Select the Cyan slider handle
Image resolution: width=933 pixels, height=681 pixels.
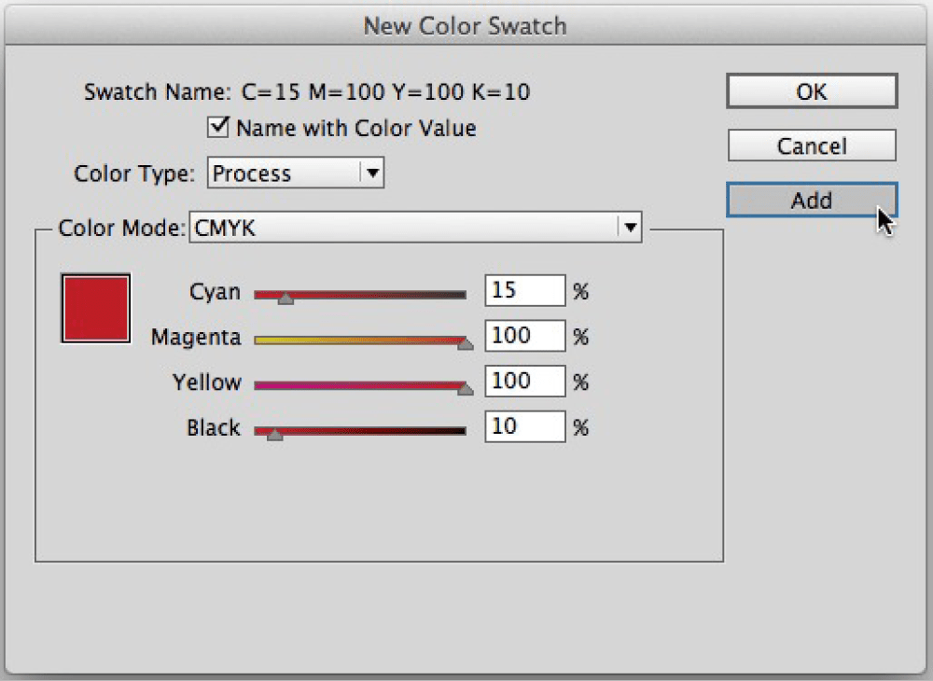[286, 299]
